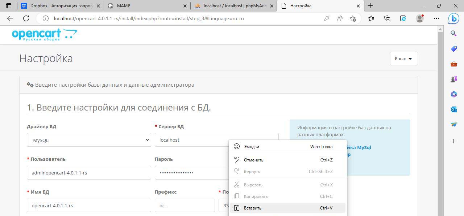Click the password key icon in address bar
This screenshot has height=216, width=464.
click(x=327, y=18)
